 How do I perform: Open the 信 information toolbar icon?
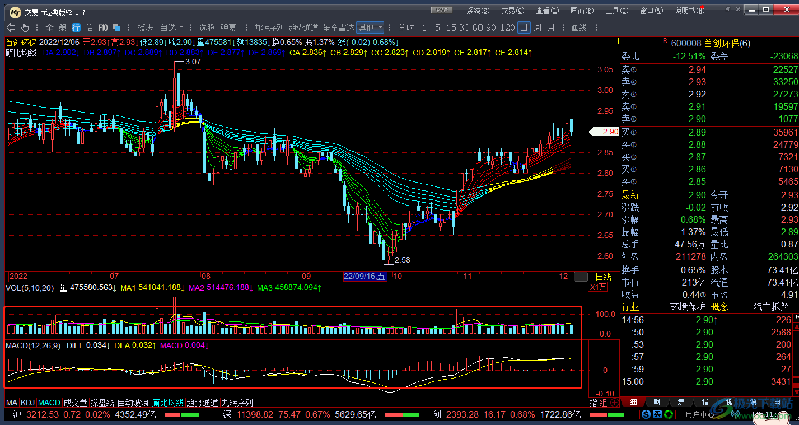(x=89, y=27)
